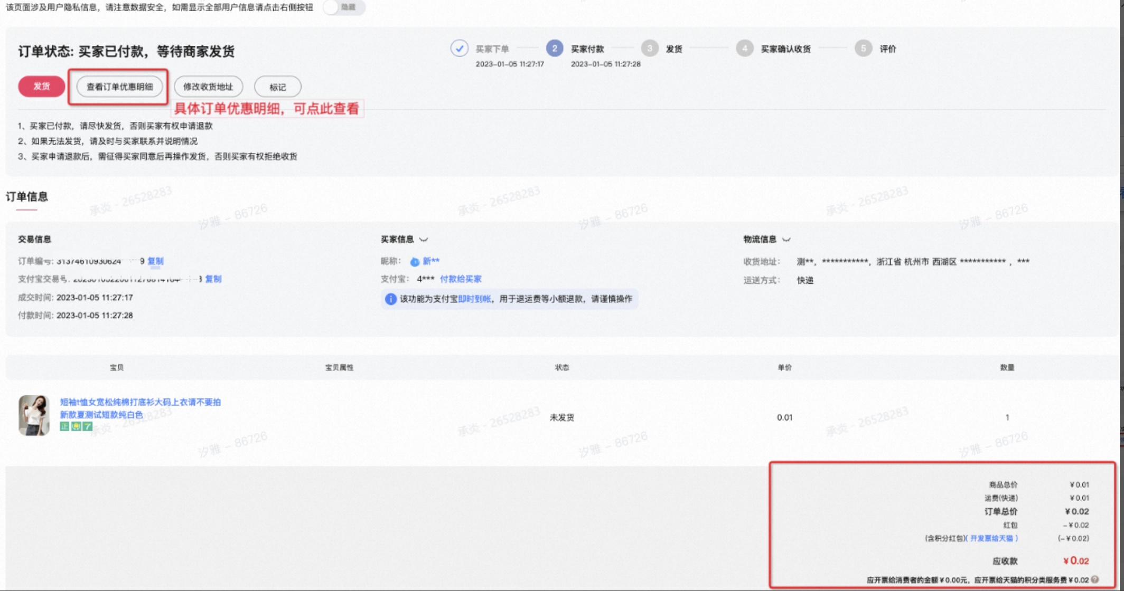Image resolution: width=1124 pixels, height=591 pixels.
Task: Click the blue info icon in the Alipay notice
Action: pyautogui.click(x=390, y=299)
